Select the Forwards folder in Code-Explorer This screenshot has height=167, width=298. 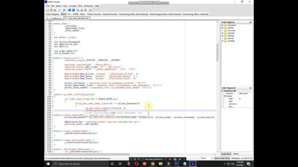(231, 31)
